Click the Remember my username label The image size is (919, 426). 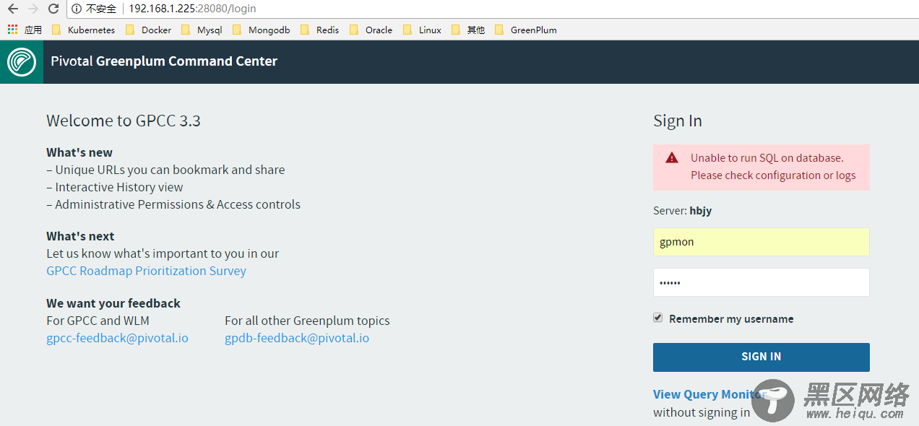pos(731,318)
